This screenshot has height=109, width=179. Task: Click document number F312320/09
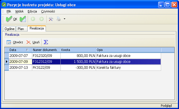[x=46, y=56]
